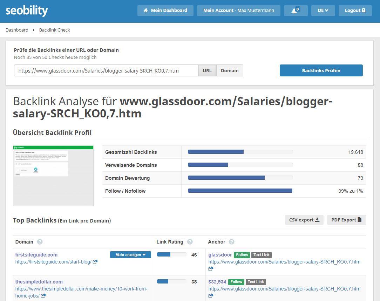Viewport: 380px width, 301px height.
Task: Open help icon next to Anchor column
Action: (x=232, y=242)
